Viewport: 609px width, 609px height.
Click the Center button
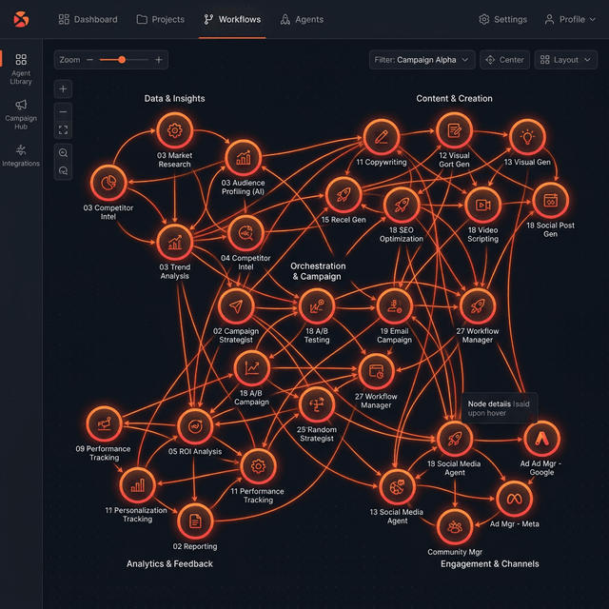(504, 60)
